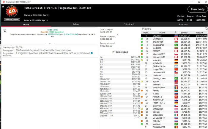Image resolution: width=208 pixels, height=129 pixels.
Task: Click the Total prize pool value $667,600.00
Action: (x=106, y=32)
